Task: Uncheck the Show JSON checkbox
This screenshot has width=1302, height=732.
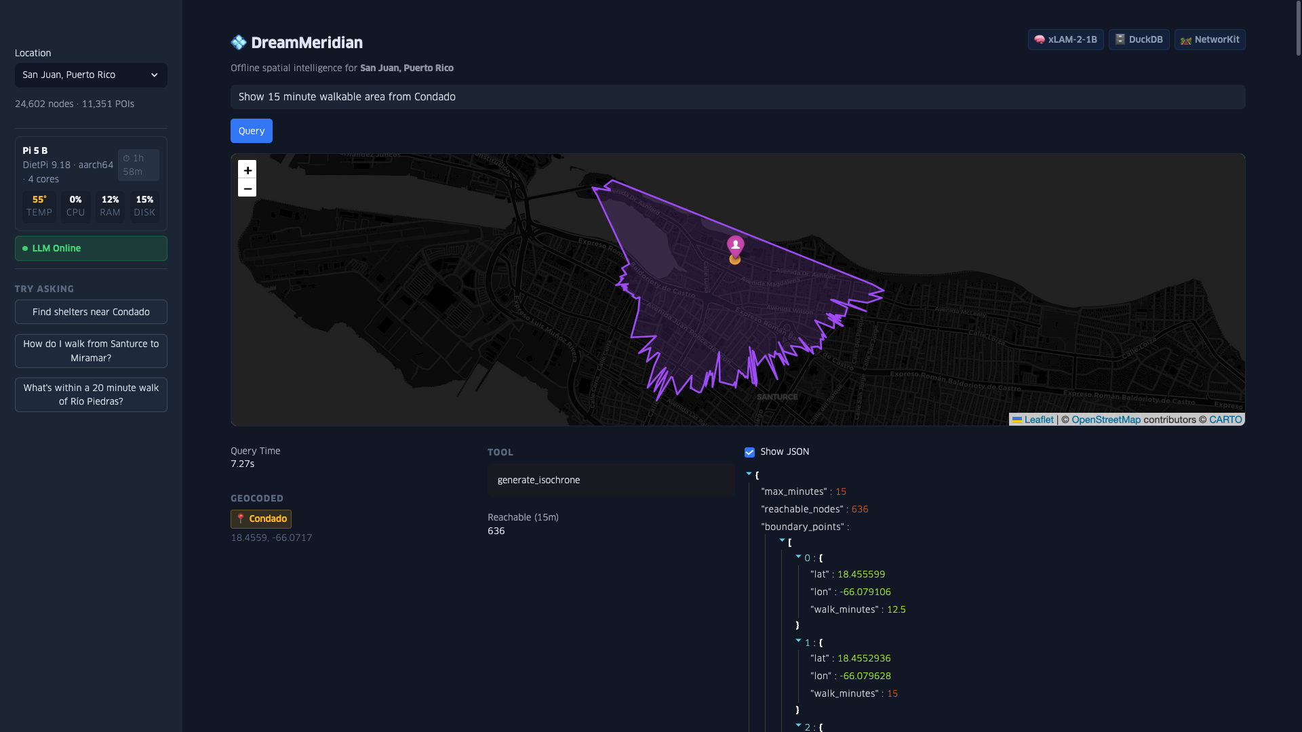Action: tap(749, 452)
